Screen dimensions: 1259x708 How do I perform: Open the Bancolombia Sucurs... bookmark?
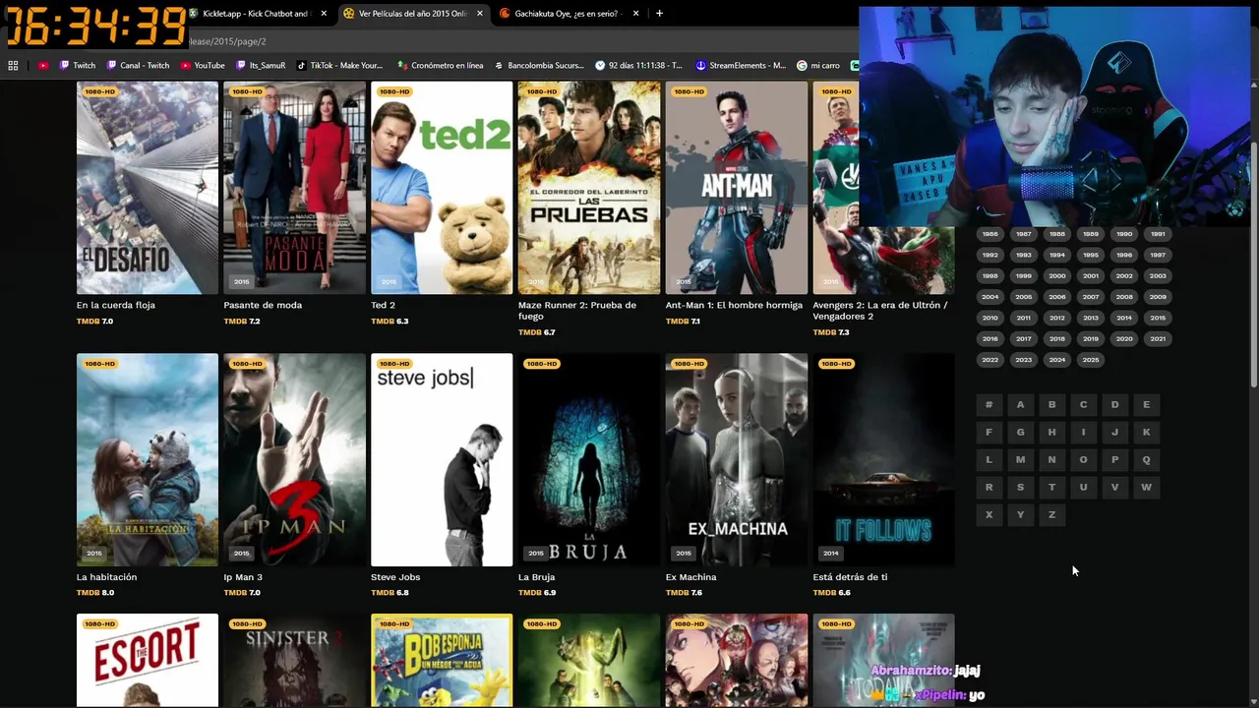click(x=538, y=66)
